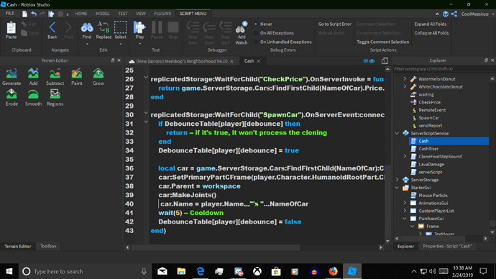
Task: Collapse the code fold at line 30
Action: pyautogui.click(x=146, y=113)
